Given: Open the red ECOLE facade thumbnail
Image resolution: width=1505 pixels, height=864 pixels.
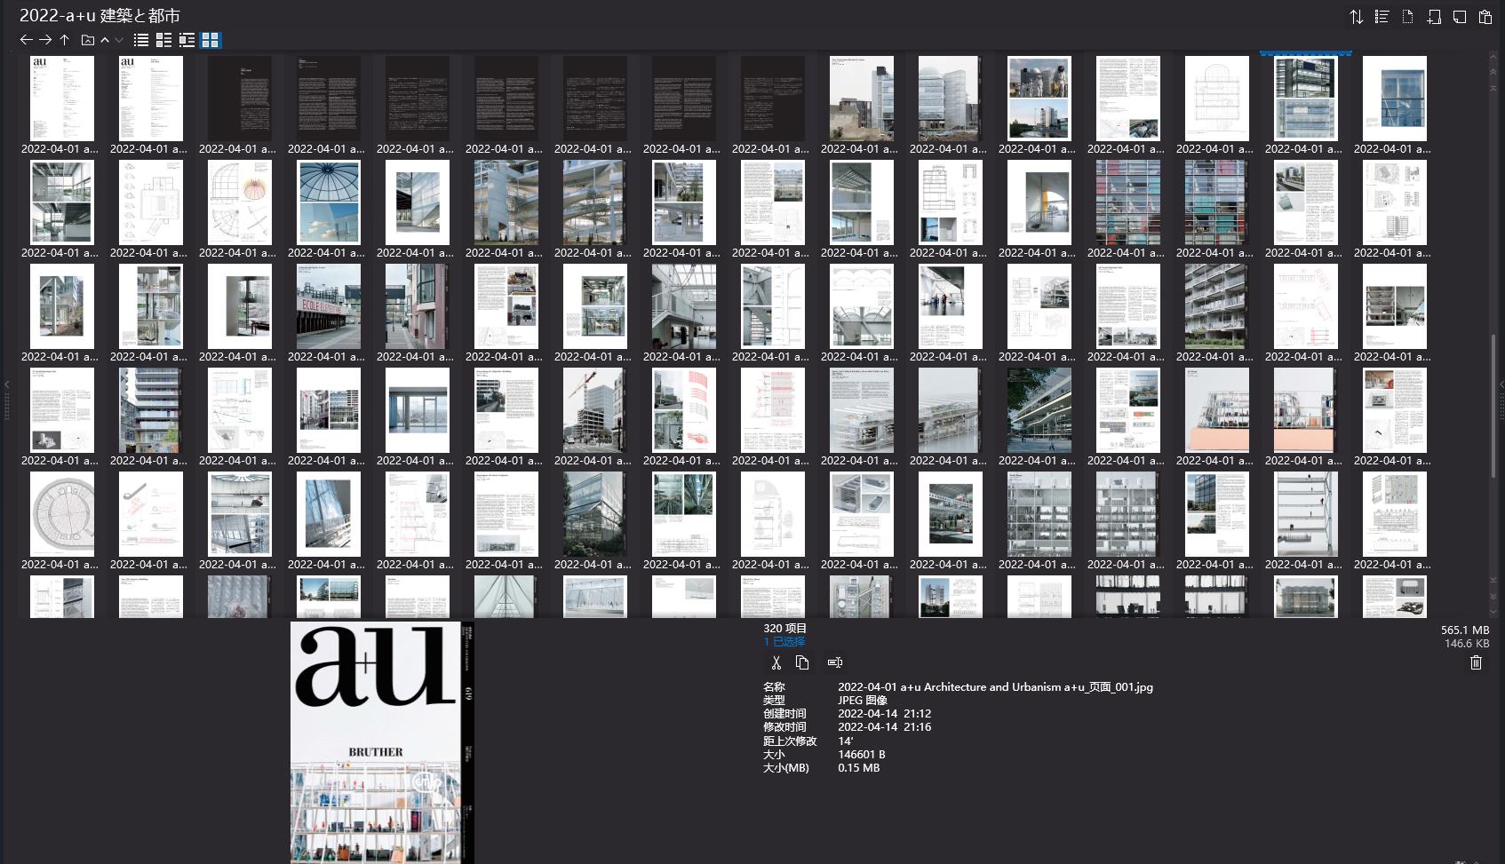Looking at the screenshot, I should pos(329,306).
